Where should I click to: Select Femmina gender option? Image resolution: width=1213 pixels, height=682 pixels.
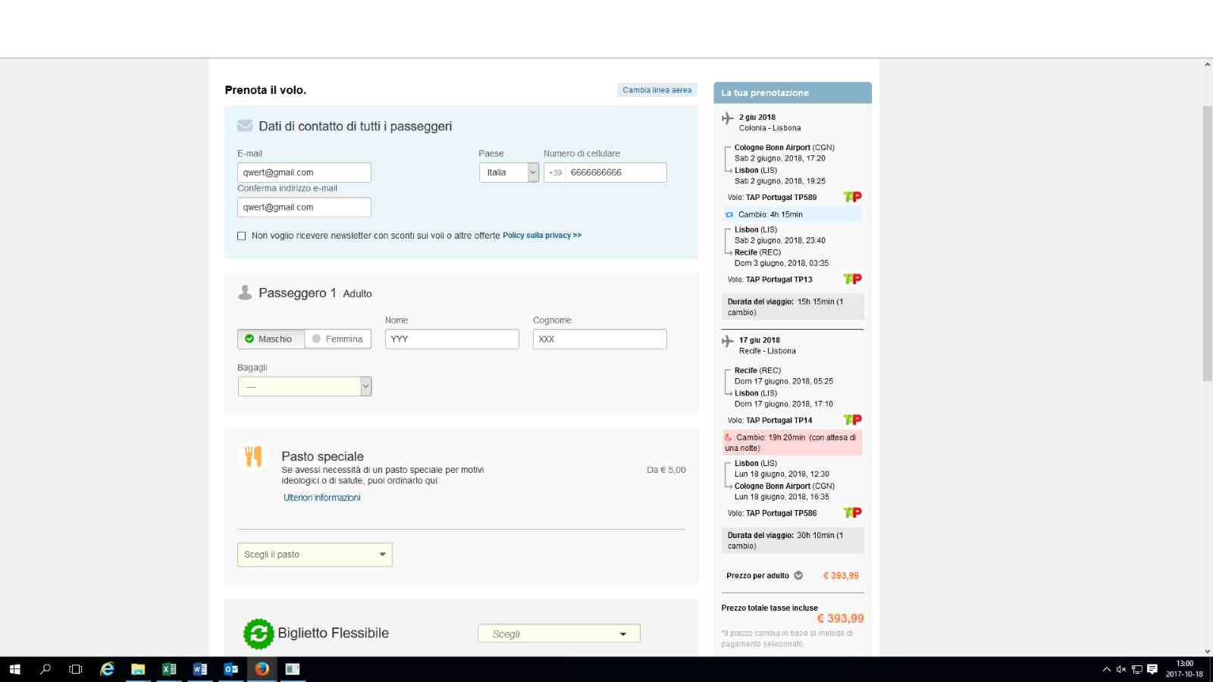[338, 339]
